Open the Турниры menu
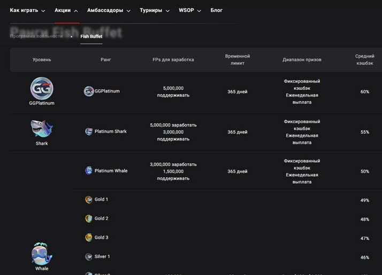This screenshot has width=382, height=275. point(154,10)
